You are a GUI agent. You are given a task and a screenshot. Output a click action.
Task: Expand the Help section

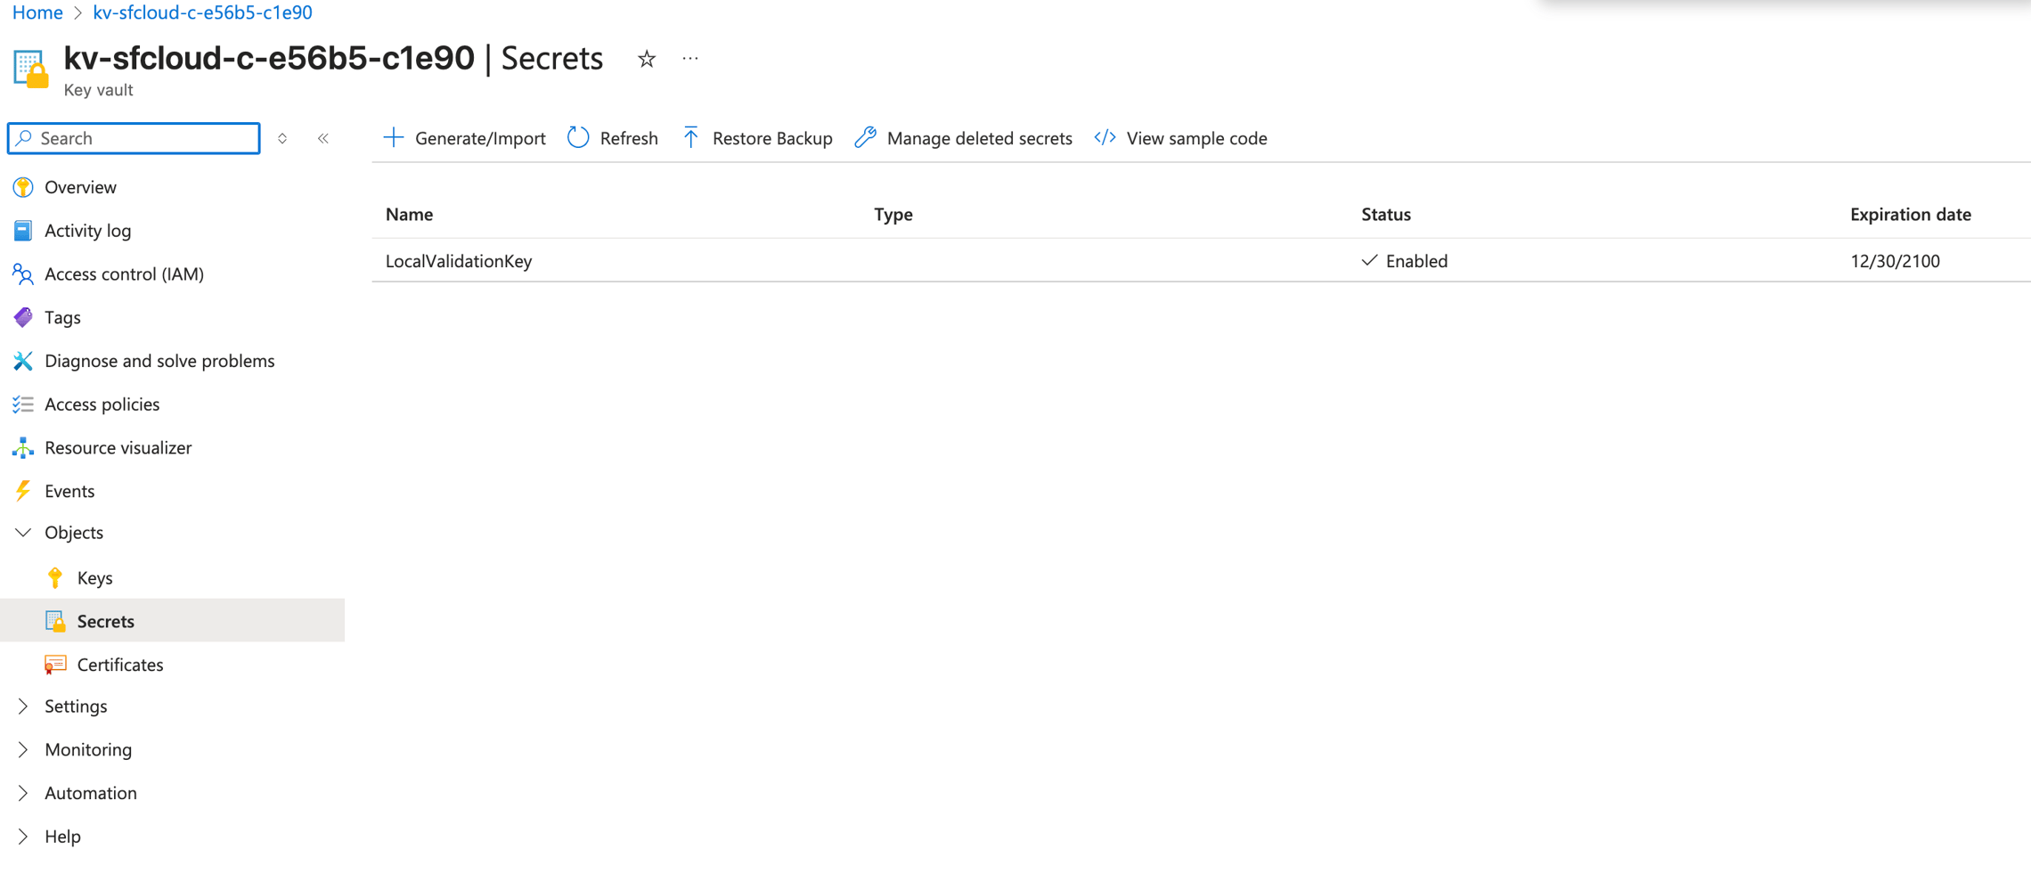click(23, 837)
